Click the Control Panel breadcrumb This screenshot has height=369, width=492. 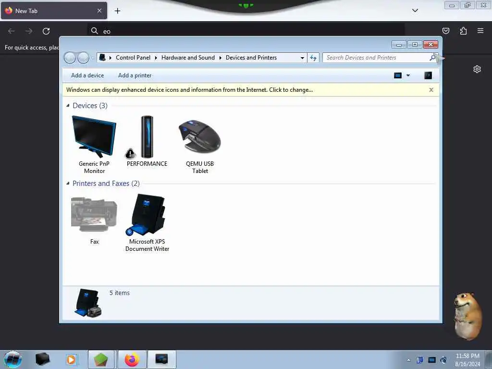[133, 58]
